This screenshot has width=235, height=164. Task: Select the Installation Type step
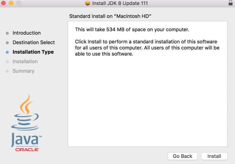pyautogui.click(x=33, y=52)
